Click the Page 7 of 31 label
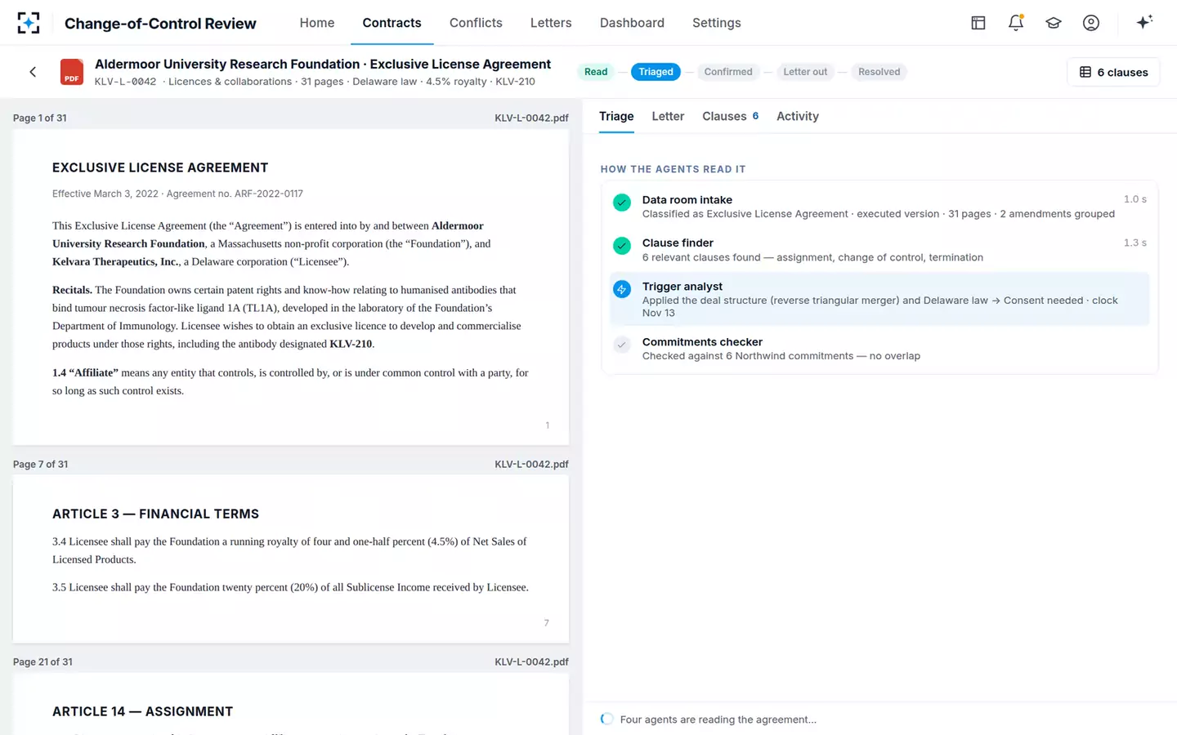This screenshot has height=735, width=1177. (x=41, y=464)
